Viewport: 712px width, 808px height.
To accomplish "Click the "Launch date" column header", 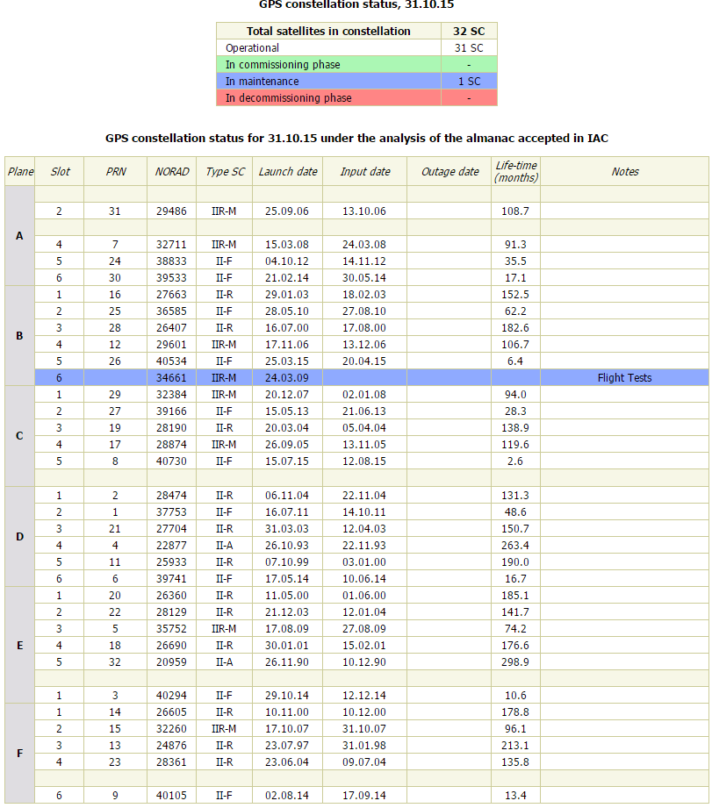I will tap(288, 171).
